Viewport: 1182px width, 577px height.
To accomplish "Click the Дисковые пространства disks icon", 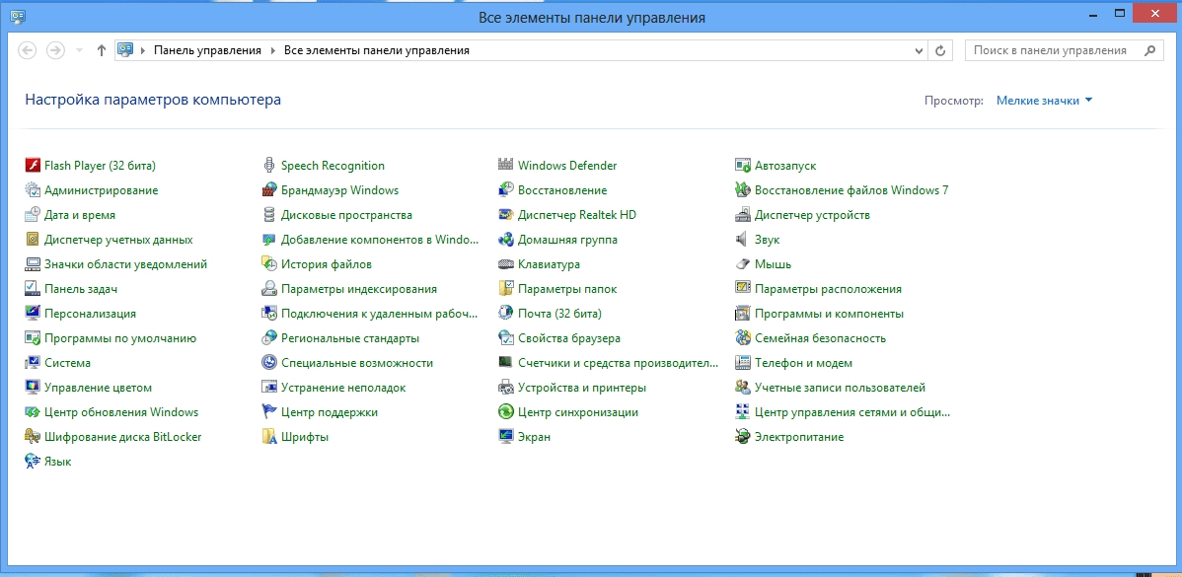I will [x=269, y=215].
